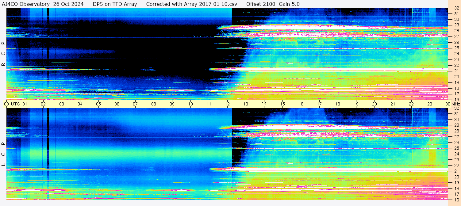Choose the 18 hour label on time axis
This screenshot has width=461, height=206.
pyautogui.click(x=338, y=104)
